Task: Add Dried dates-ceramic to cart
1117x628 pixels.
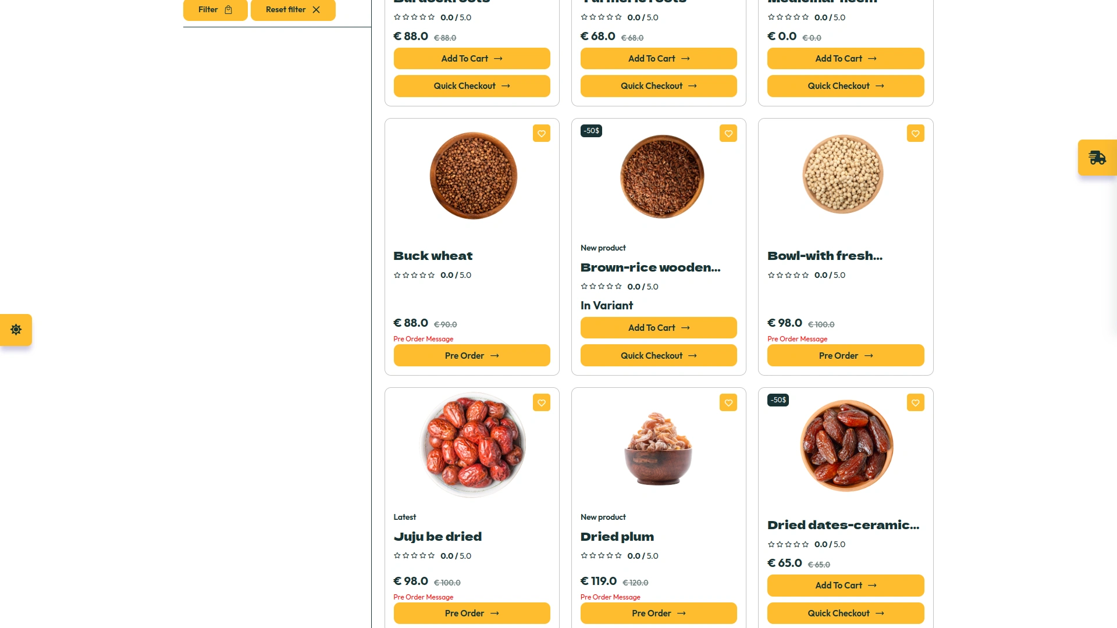Action: 845,586
